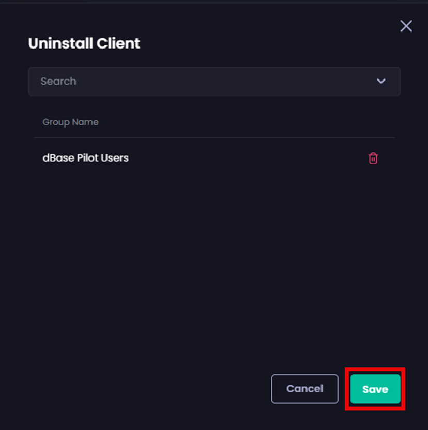
Task: Close the Uninstall Client dialog with the X
Action: [406, 26]
